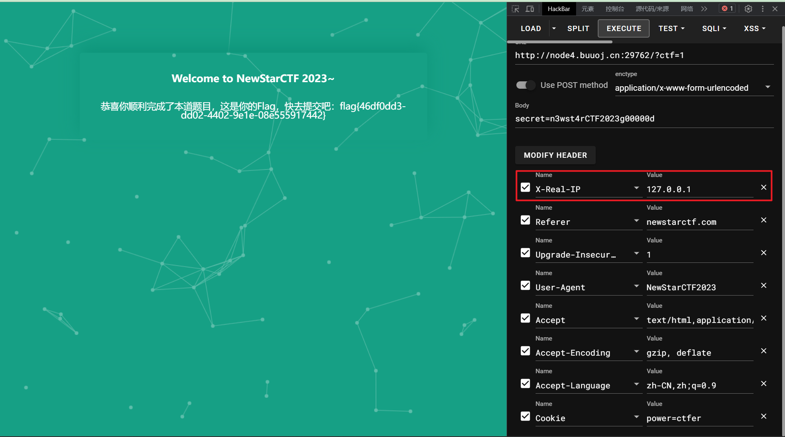Remove the Upgrade-Insecure-Requests header entry

pos(763,253)
